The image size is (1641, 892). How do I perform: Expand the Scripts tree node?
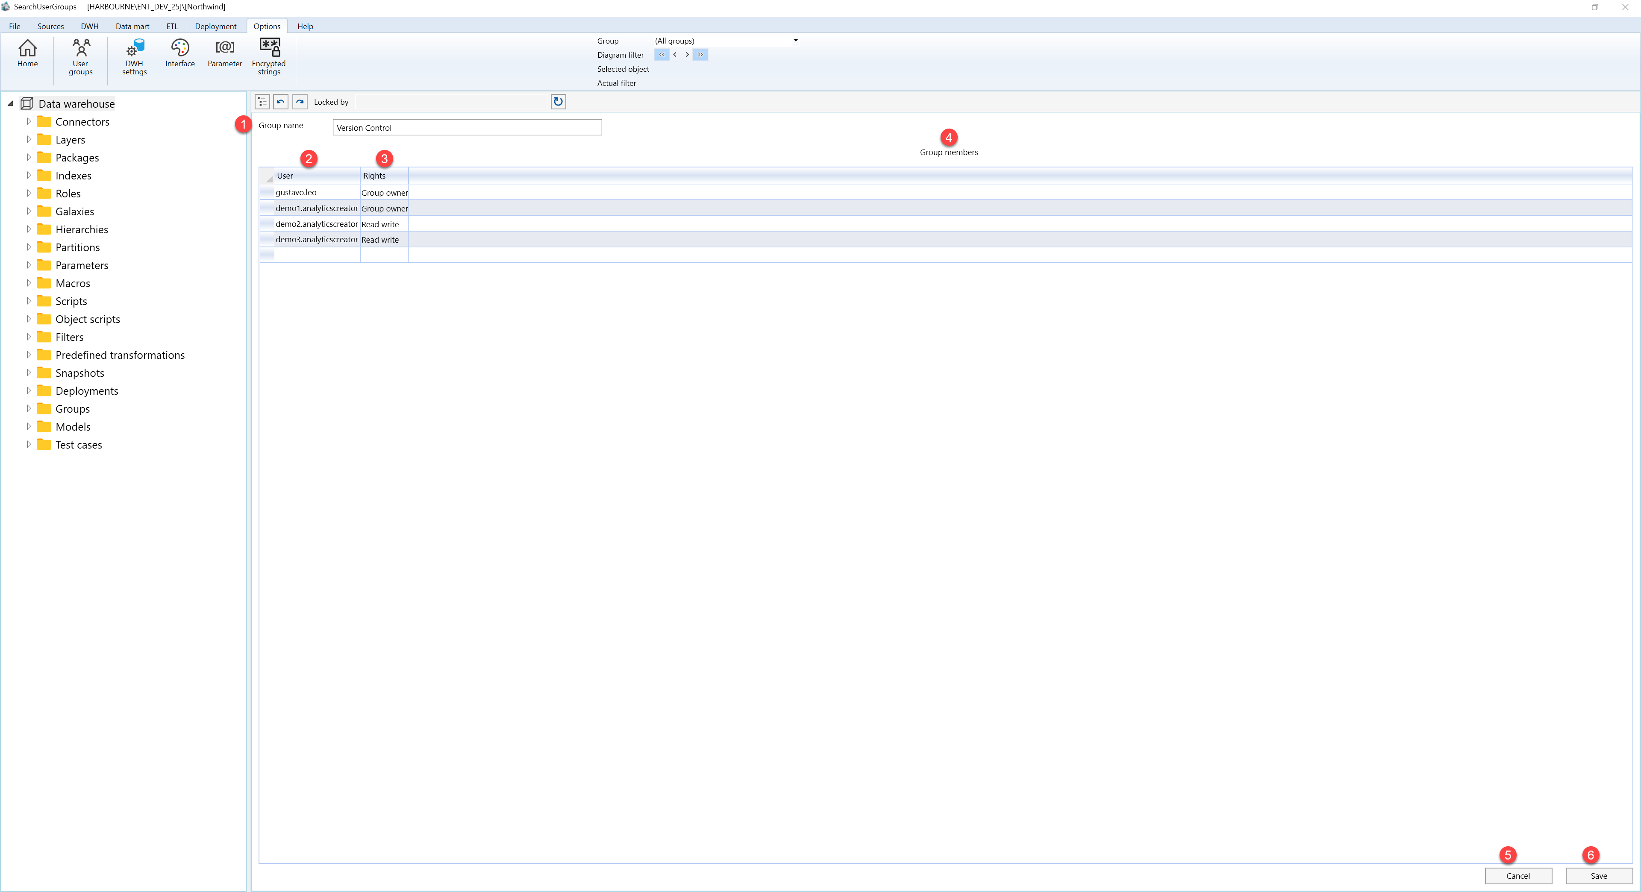click(x=28, y=300)
